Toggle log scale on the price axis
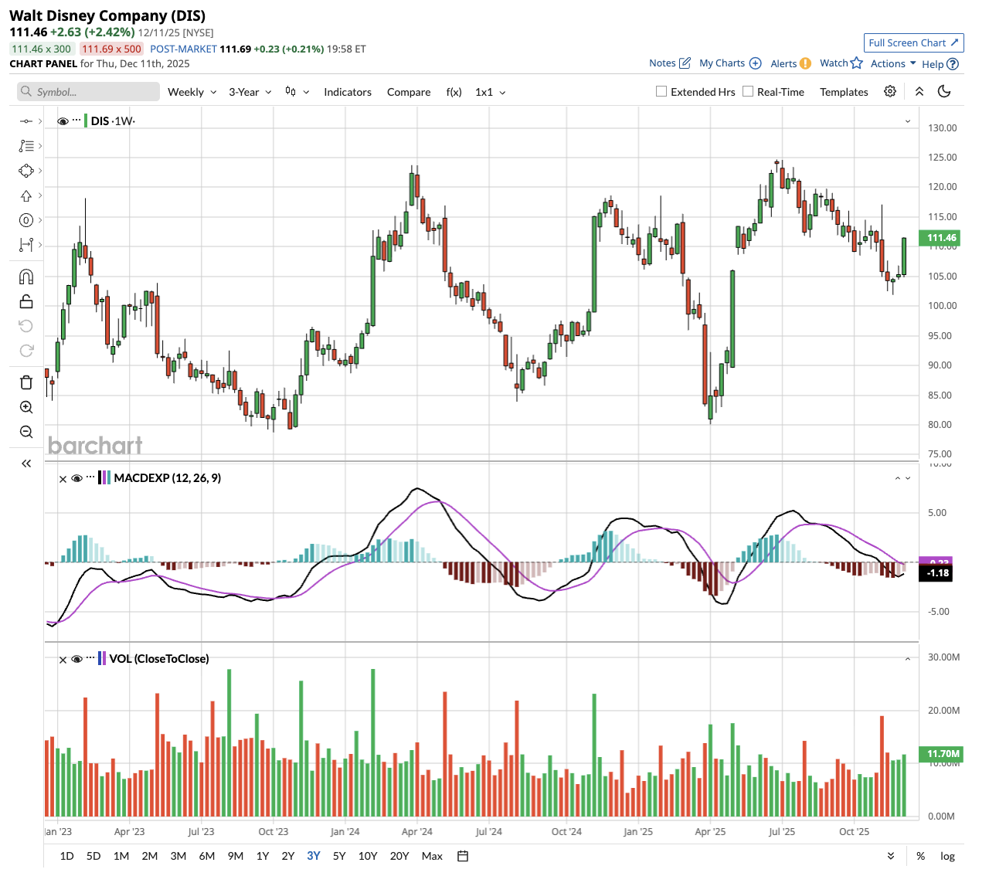 (947, 856)
